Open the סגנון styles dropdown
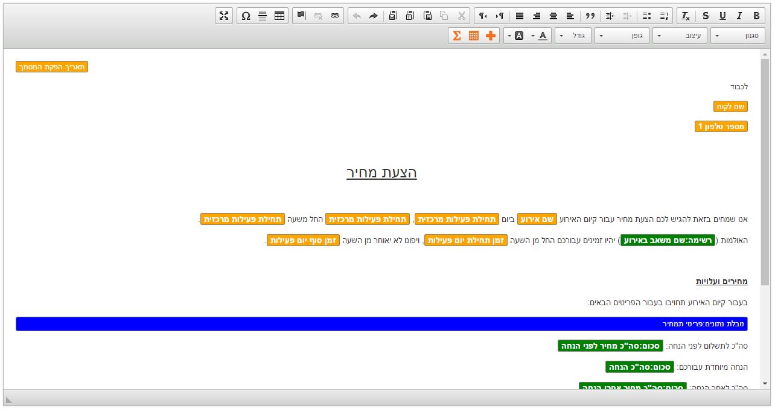 coord(738,36)
